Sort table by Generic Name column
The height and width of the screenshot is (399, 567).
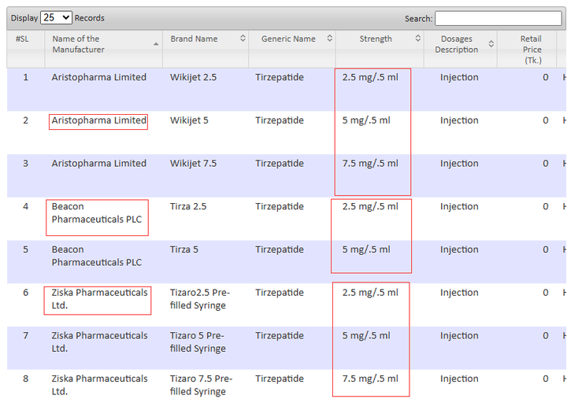coord(292,49)
